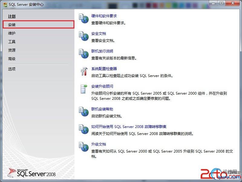The width and height of the screenshot is (242, 182).
Task: Launch 系统配置检查器 link
Action: [104, 69]
